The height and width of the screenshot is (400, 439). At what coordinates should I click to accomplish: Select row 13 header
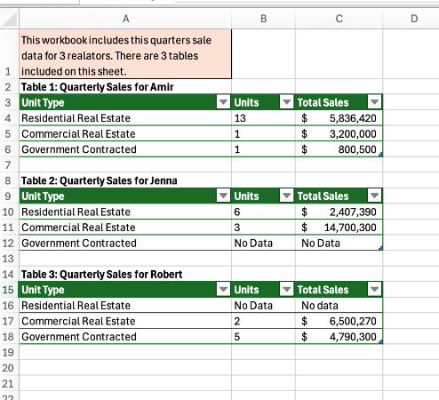10,259
